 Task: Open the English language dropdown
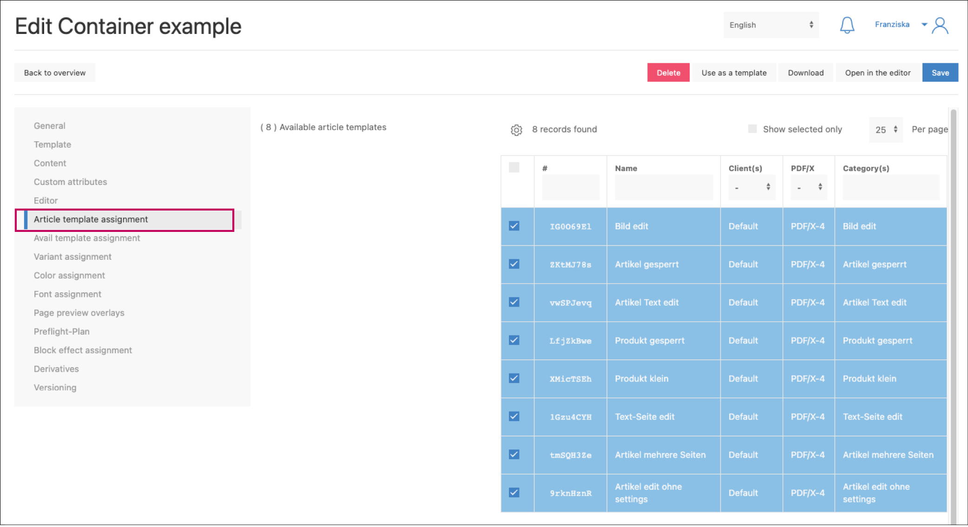[x=771, y=25]
